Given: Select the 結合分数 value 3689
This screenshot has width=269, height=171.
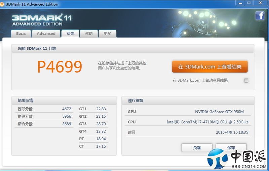Looking at the screenshot, I should click(x=67, y=124).
